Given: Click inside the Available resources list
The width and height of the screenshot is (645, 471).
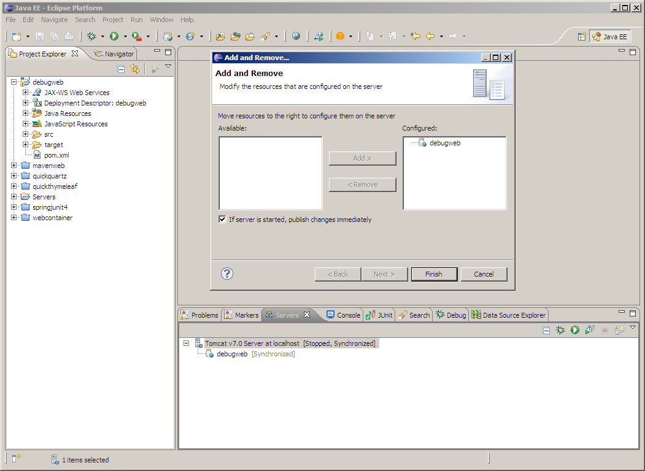Looking at the screenshot, I should [x=271, y=173].
